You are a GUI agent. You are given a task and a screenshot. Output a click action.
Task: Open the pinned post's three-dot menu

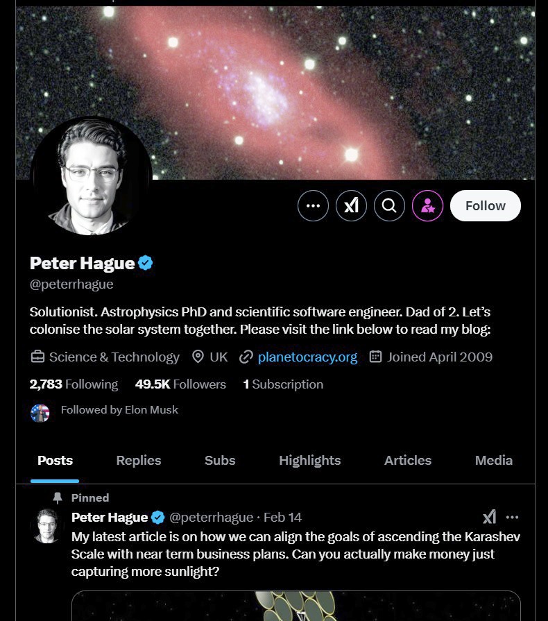[513, 517]
